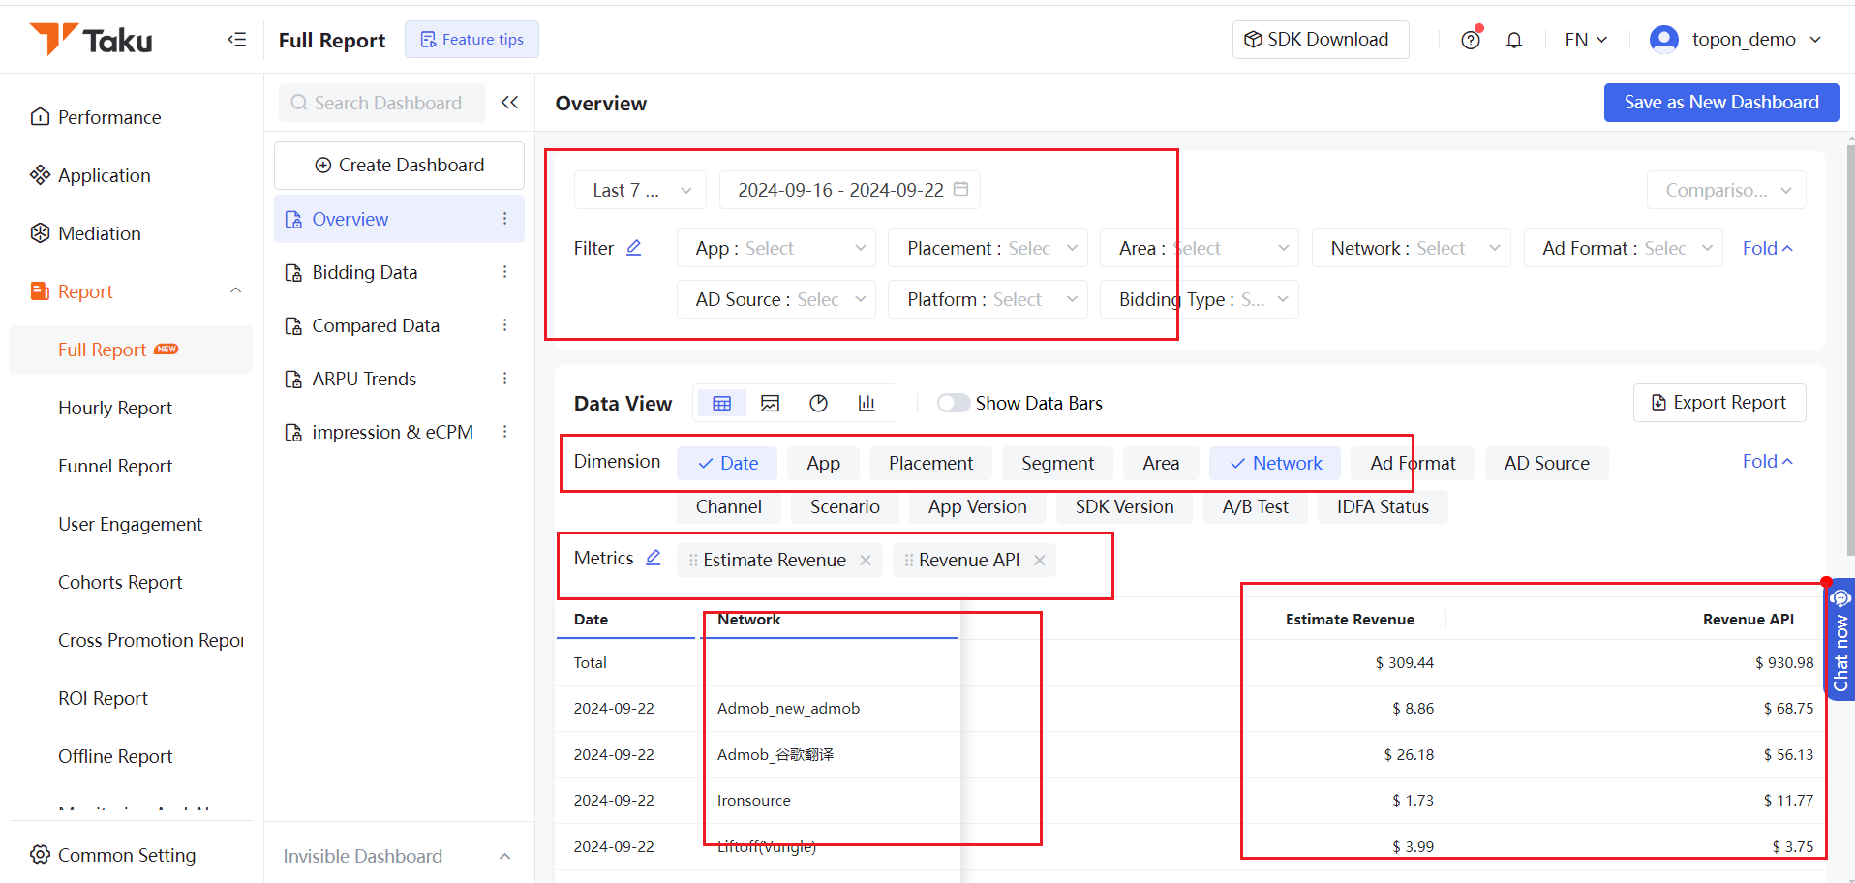Collapse the left navigation sidebar

point(236,39)
